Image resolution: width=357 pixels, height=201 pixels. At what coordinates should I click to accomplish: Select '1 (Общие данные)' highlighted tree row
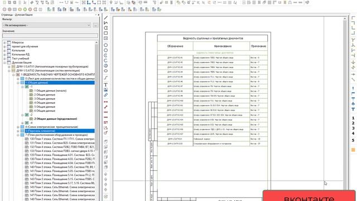tap(60, 83)
